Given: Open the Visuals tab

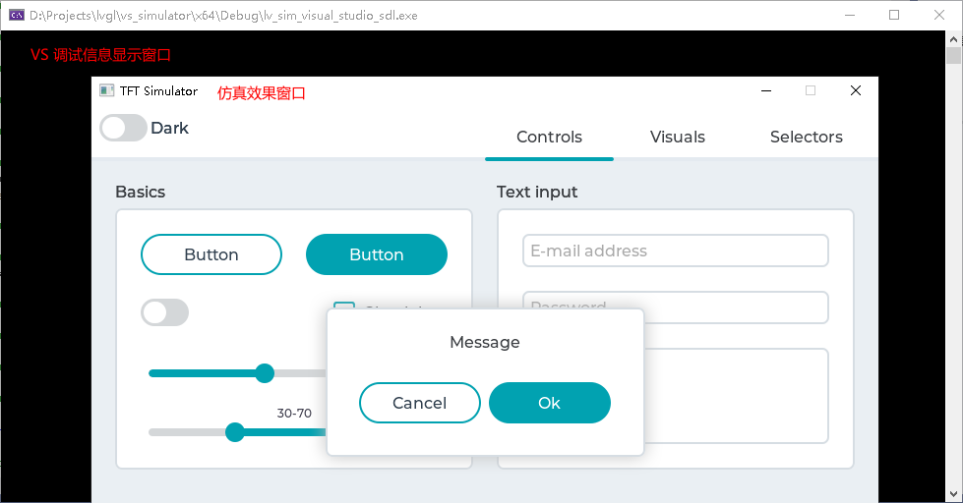Looking at the screenshot, I should (678, 137).
